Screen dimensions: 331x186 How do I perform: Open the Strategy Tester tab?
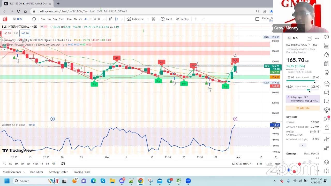click(x=58, y=172)
